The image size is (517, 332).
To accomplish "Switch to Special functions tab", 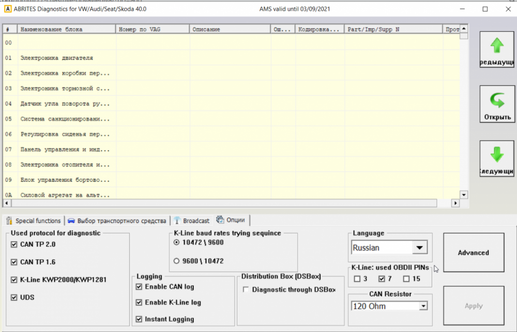I will pyautogui.click(x=34, y=220).
